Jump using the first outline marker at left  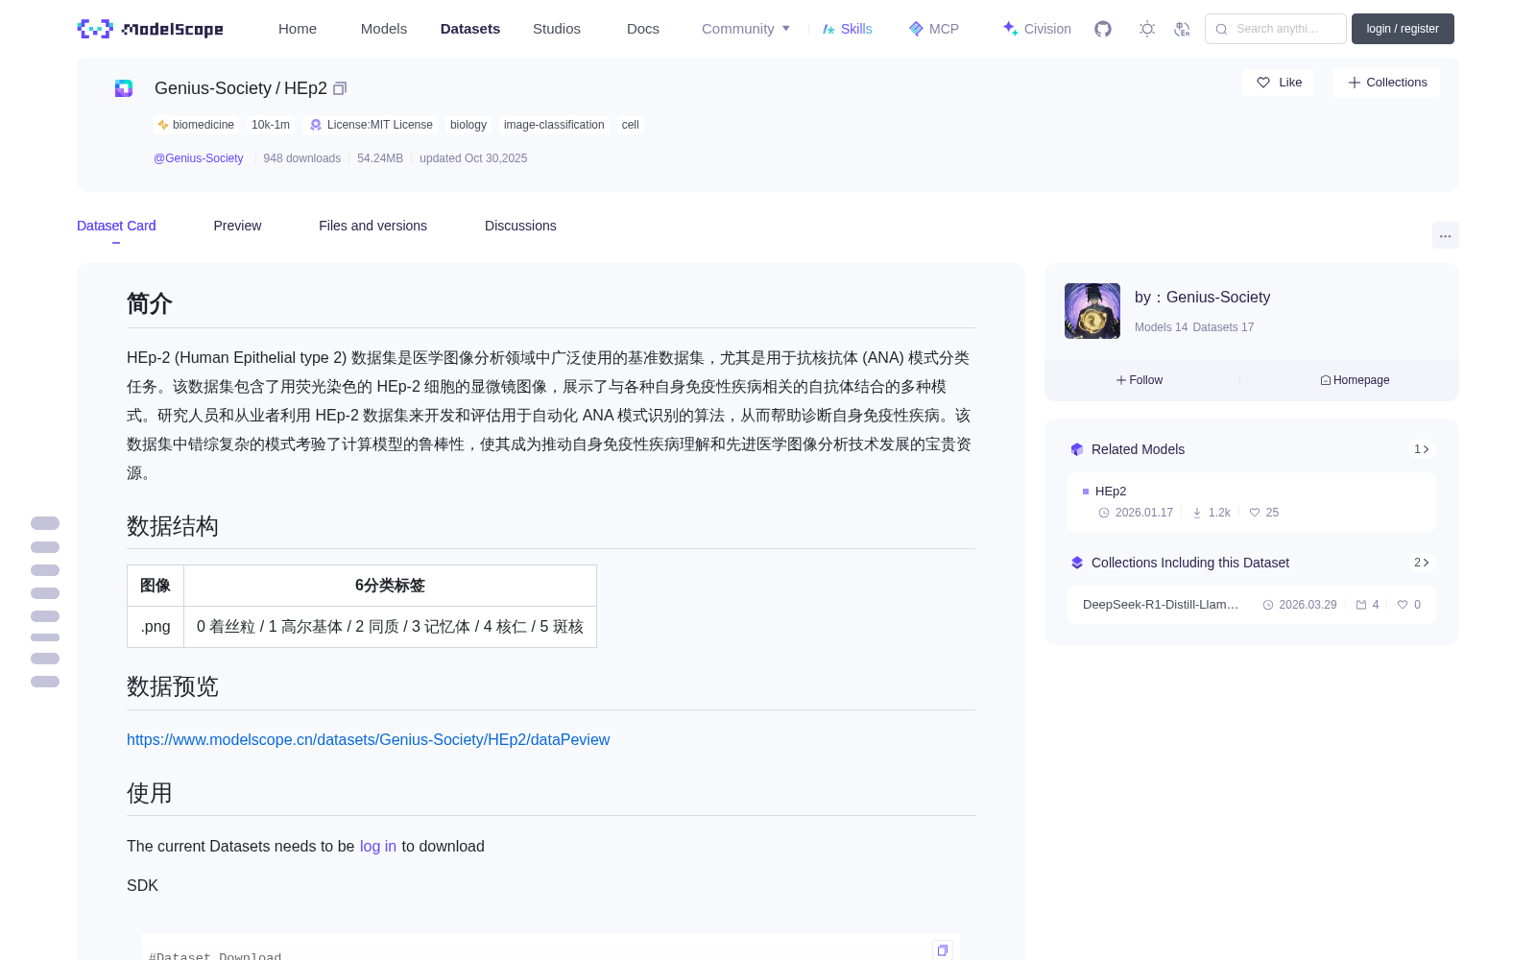click(45, 523)
